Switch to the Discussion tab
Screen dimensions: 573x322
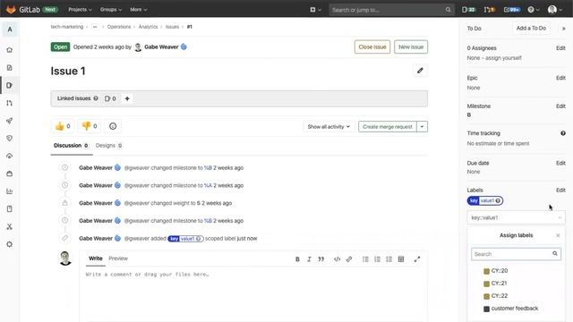coord(71,145)
